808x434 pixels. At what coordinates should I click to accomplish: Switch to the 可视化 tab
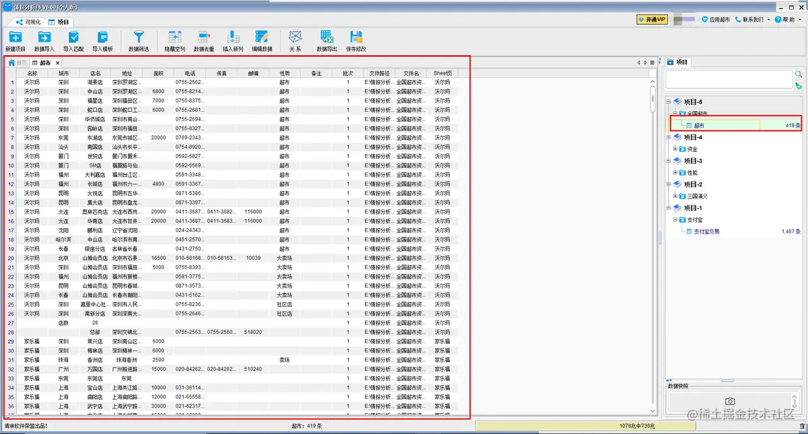point(29,22)
